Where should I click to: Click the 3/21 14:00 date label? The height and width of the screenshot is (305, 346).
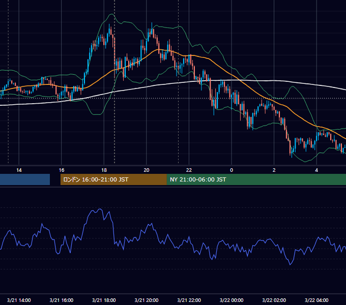coord(19,300)
